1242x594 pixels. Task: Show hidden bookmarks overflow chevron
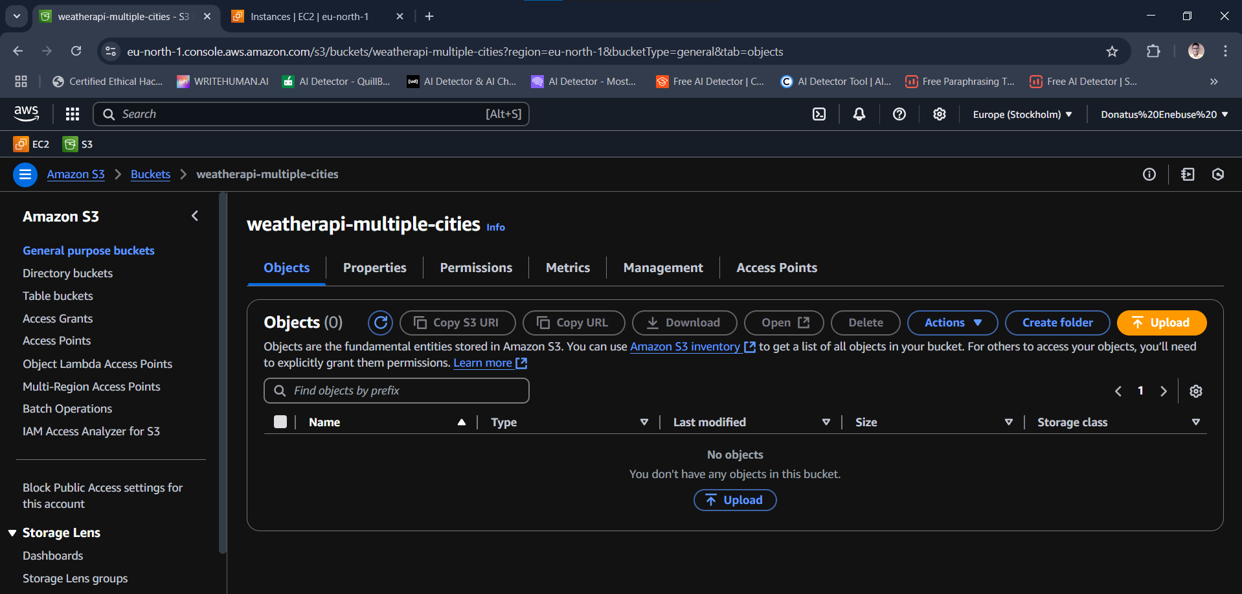(x=1214, y=81)
